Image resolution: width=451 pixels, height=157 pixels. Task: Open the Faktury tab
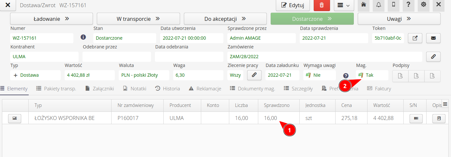(379, 88)
